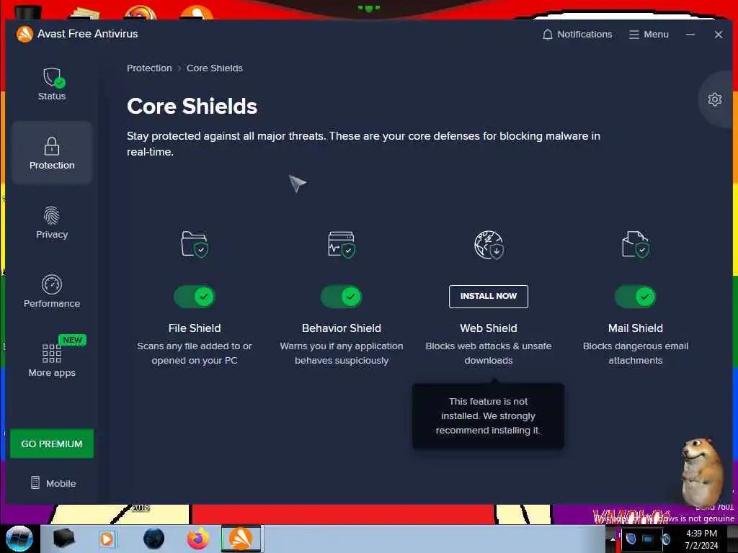Open Notifications bell
The height and width of the screenshot is (553, 738).
coord(577,35)
